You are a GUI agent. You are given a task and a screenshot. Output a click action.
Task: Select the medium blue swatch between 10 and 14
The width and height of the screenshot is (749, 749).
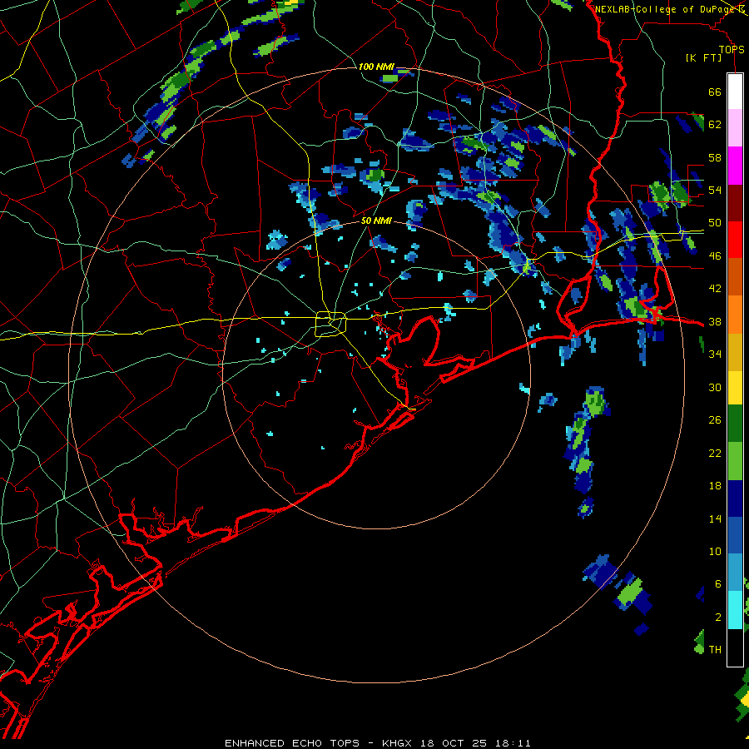tap(735, 535)
